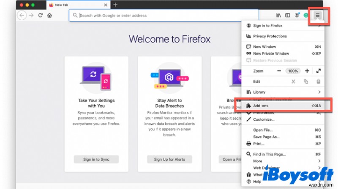Image resolution: width=338 pixels, height=189 pixels.
Task: Increase zoom with plus button
Action: pos(307,71)
